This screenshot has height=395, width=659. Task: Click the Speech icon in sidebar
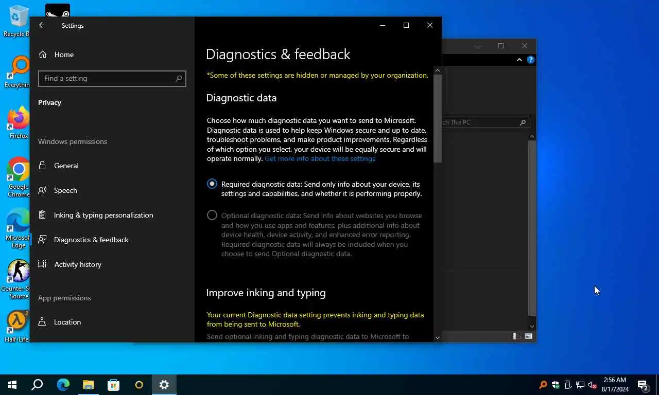click(x=43, y=190)
